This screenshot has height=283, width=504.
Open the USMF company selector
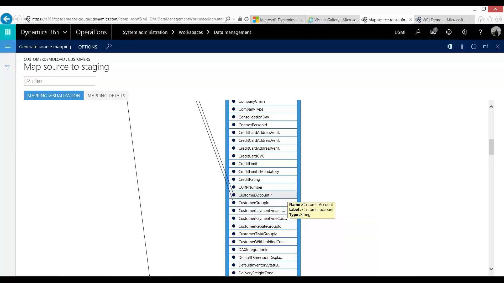(x=400, y=32)
